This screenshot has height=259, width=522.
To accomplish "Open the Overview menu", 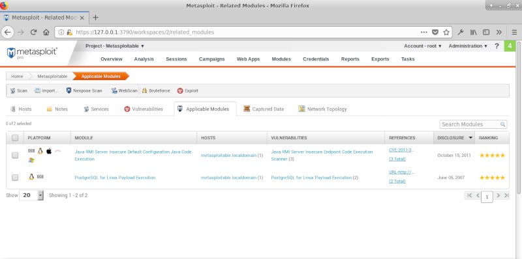I will tap(112, 59).
